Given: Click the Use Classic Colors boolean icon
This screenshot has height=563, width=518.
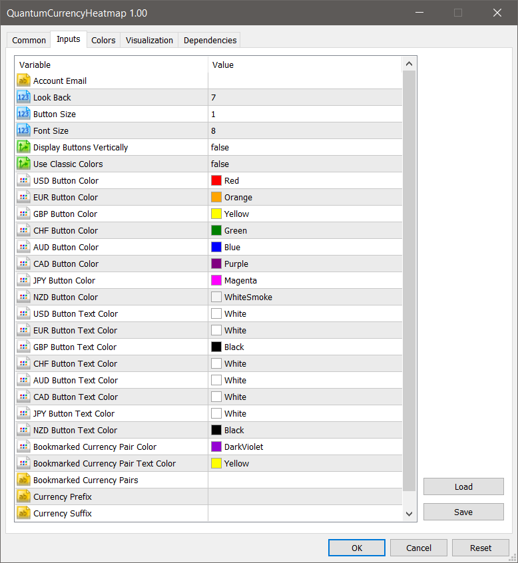Looking at the screenshot, I should (x=23, y=164).
